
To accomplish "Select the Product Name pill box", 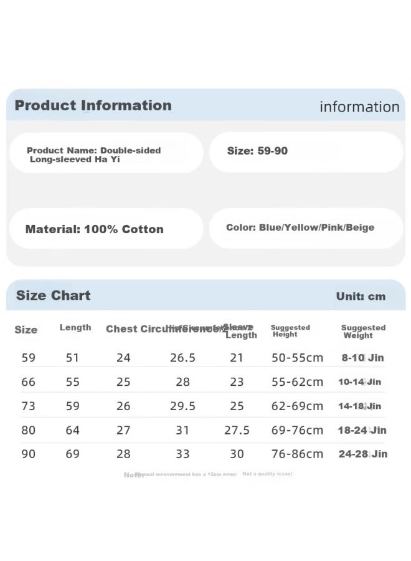I will point(106,153).
